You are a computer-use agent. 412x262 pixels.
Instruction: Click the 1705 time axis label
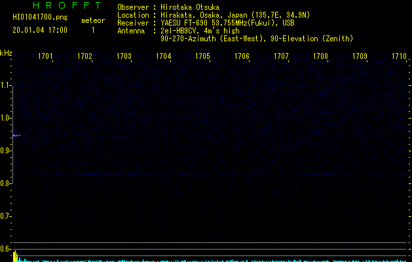coord(202,56)
